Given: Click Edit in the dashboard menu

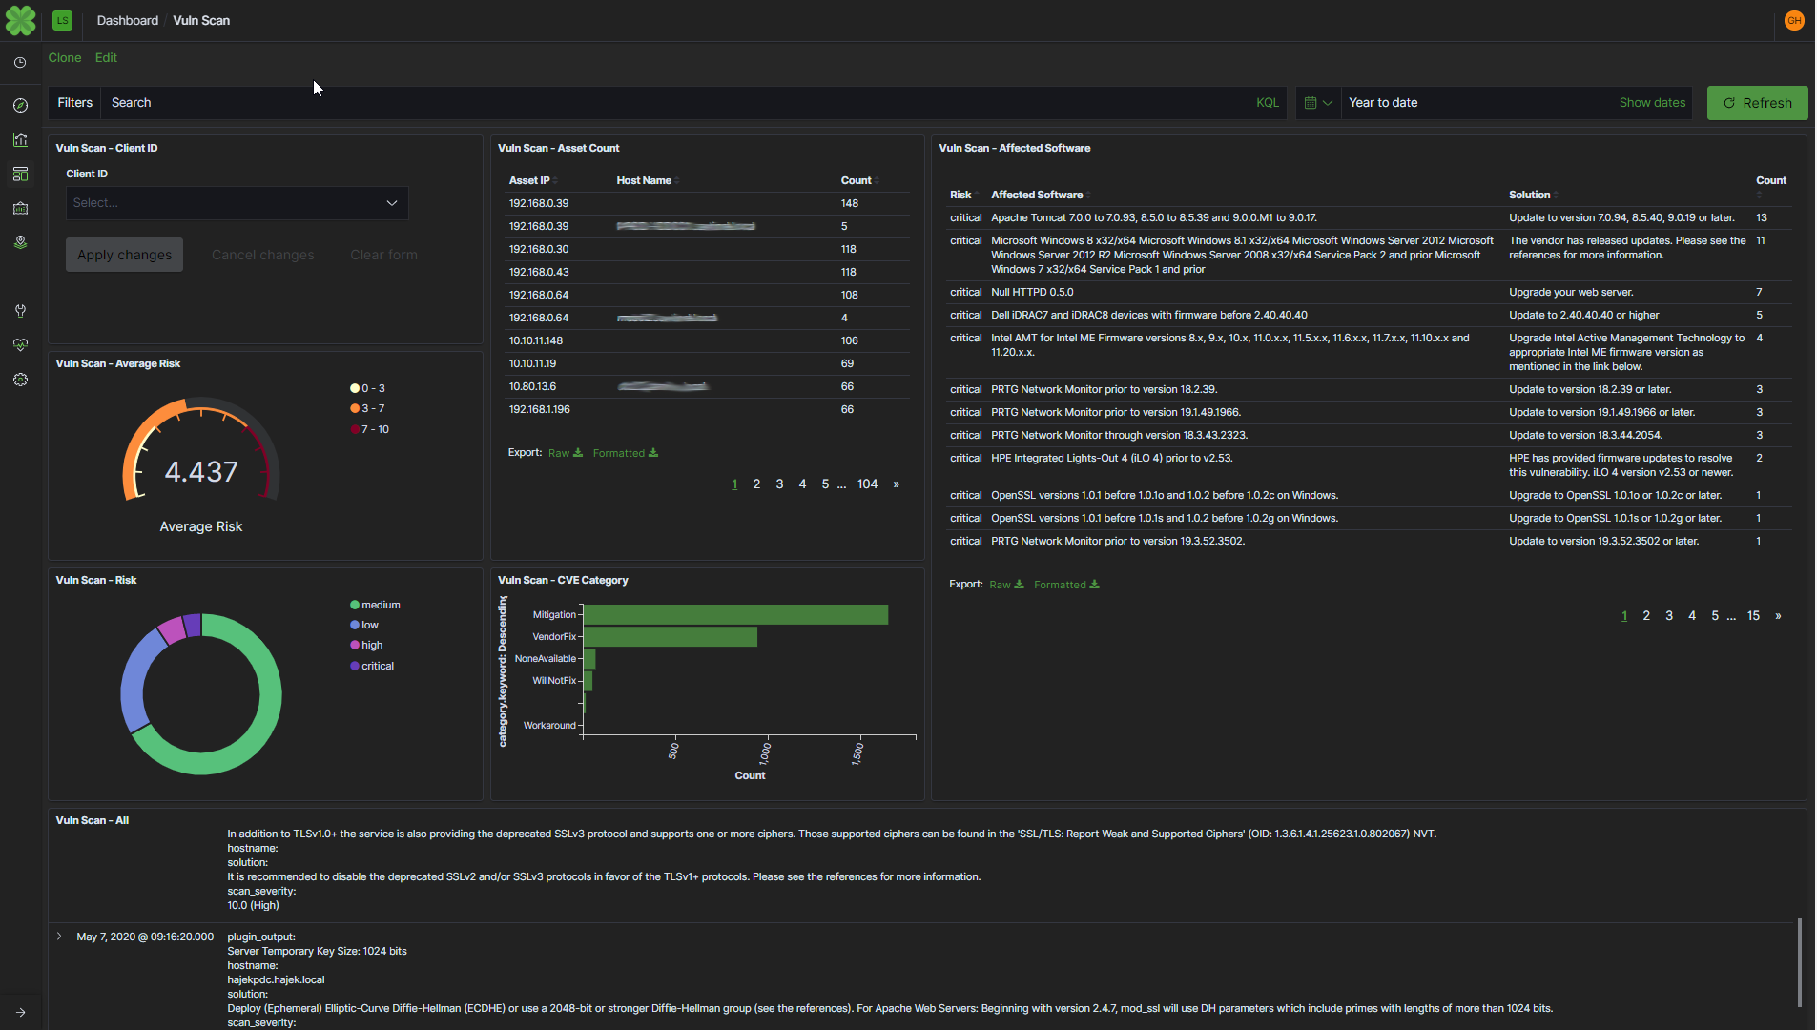Looking at the screenshot, I should coord(106,58).
